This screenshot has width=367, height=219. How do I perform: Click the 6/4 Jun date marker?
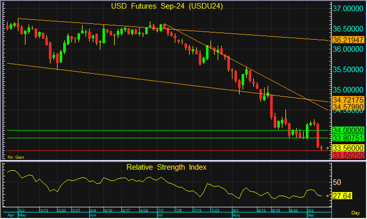pos(93,211)
